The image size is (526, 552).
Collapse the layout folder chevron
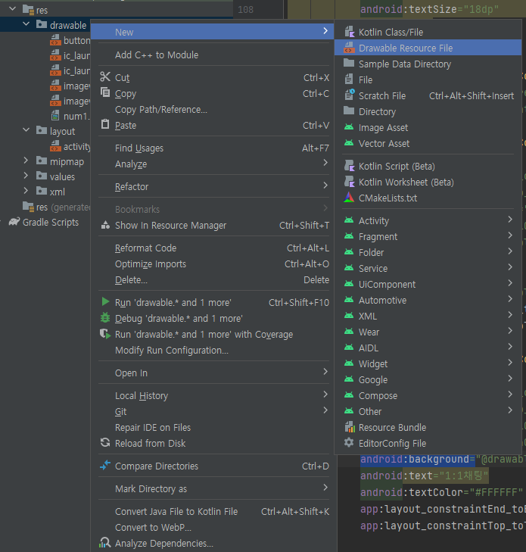[26, 130]
